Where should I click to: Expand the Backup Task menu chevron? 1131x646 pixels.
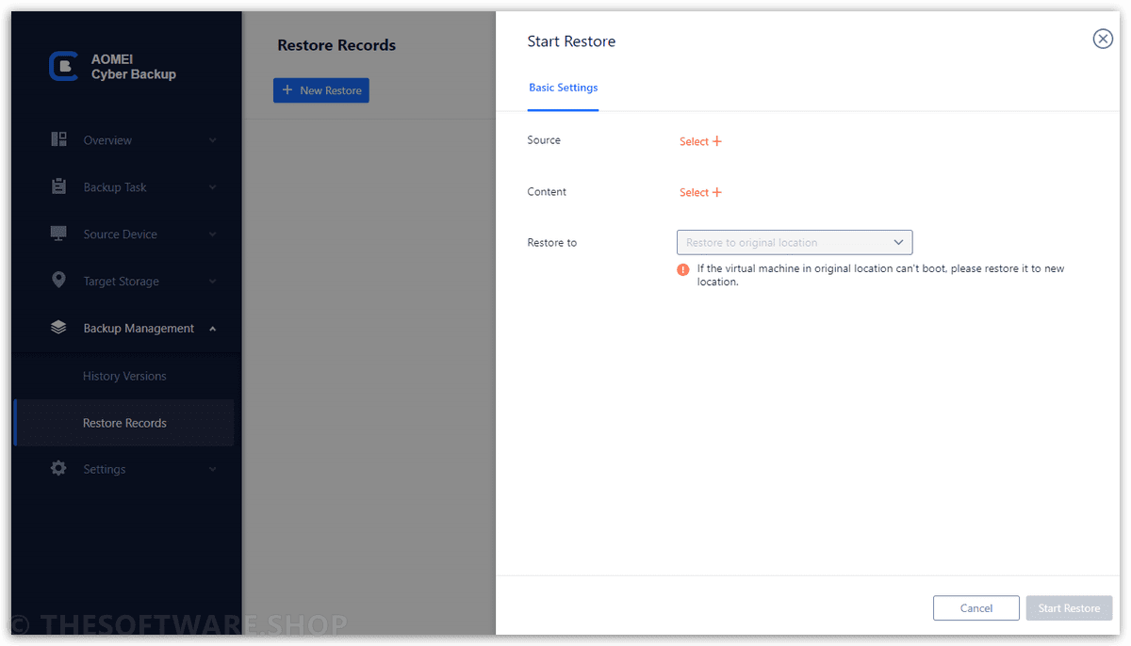(x=212, y=187)
